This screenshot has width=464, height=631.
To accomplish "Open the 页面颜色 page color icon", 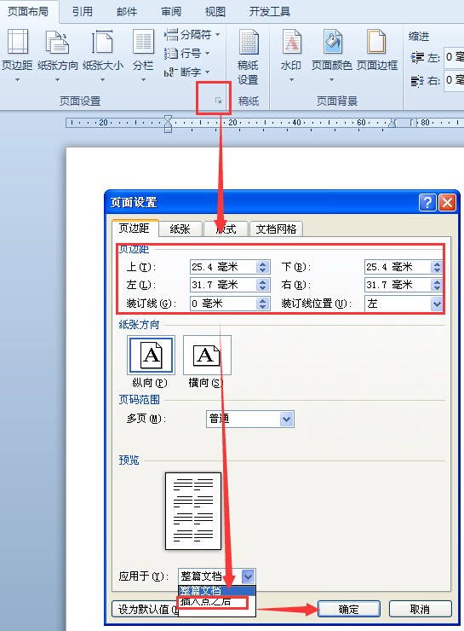I will click(332, 42).
